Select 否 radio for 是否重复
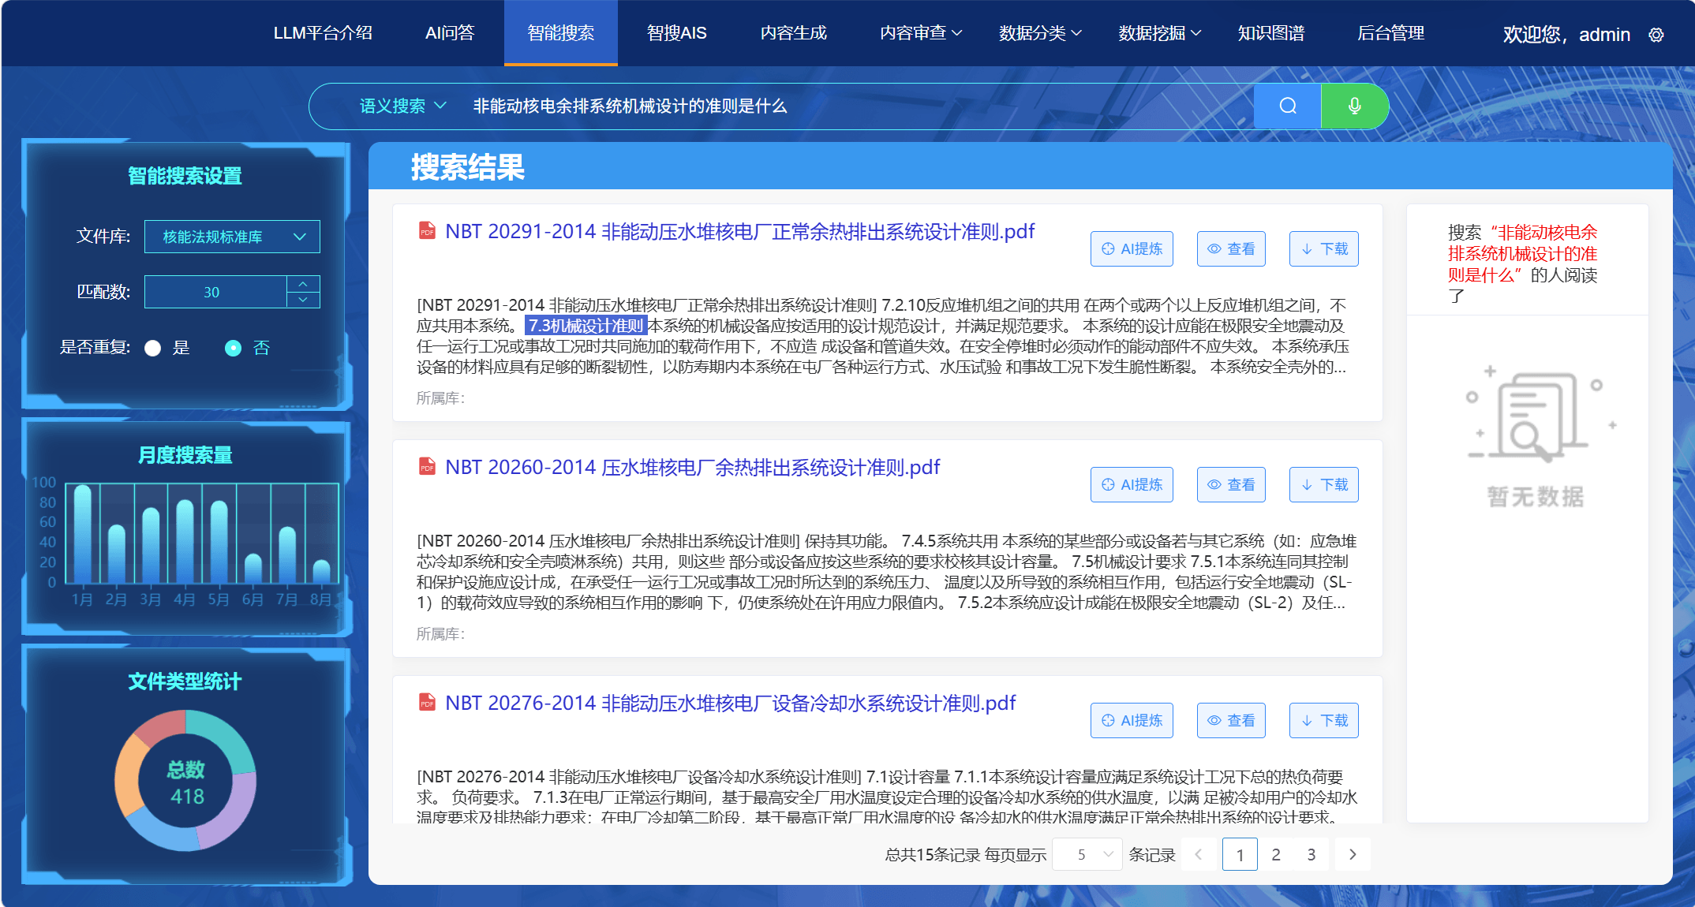The image size is (1695, 907). (x=233, y=349)
